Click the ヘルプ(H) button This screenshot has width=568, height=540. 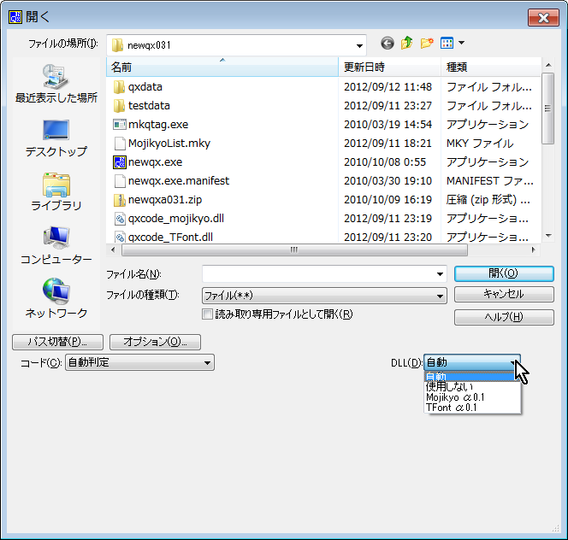(504, 317)
